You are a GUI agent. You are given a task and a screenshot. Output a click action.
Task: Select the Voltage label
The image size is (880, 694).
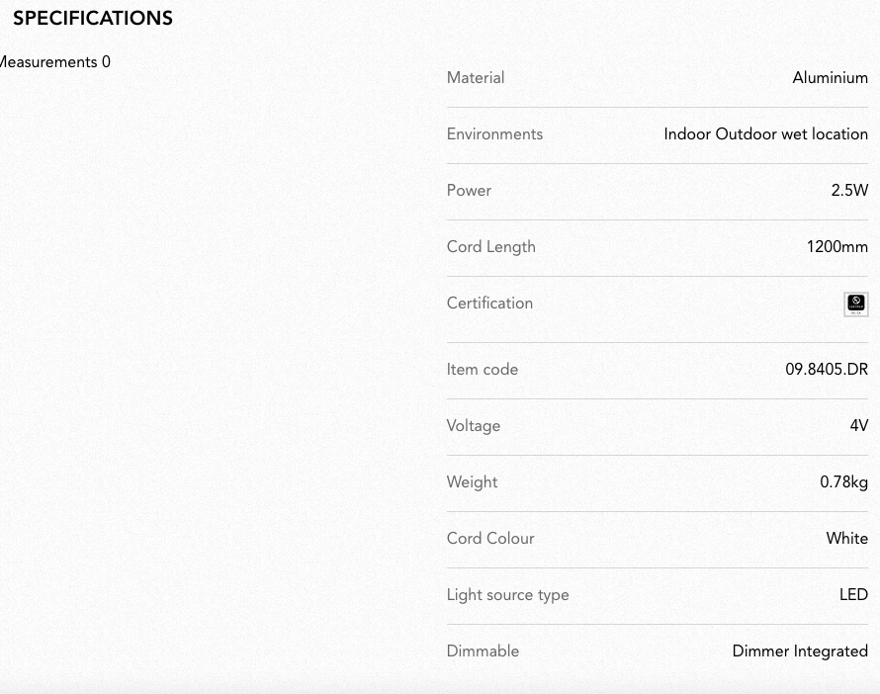[473, 426]
